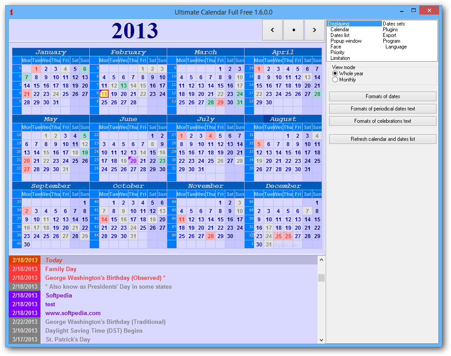Open Plugins settings

[390, 29]
